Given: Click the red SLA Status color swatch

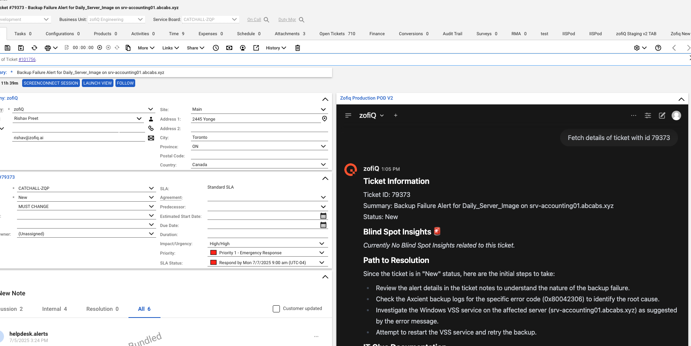Looking at the screenshot, I should point(213,263).
